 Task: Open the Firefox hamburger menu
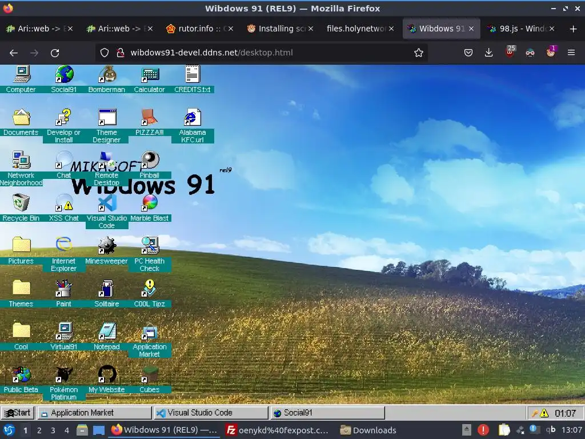(x=571, y=53)
